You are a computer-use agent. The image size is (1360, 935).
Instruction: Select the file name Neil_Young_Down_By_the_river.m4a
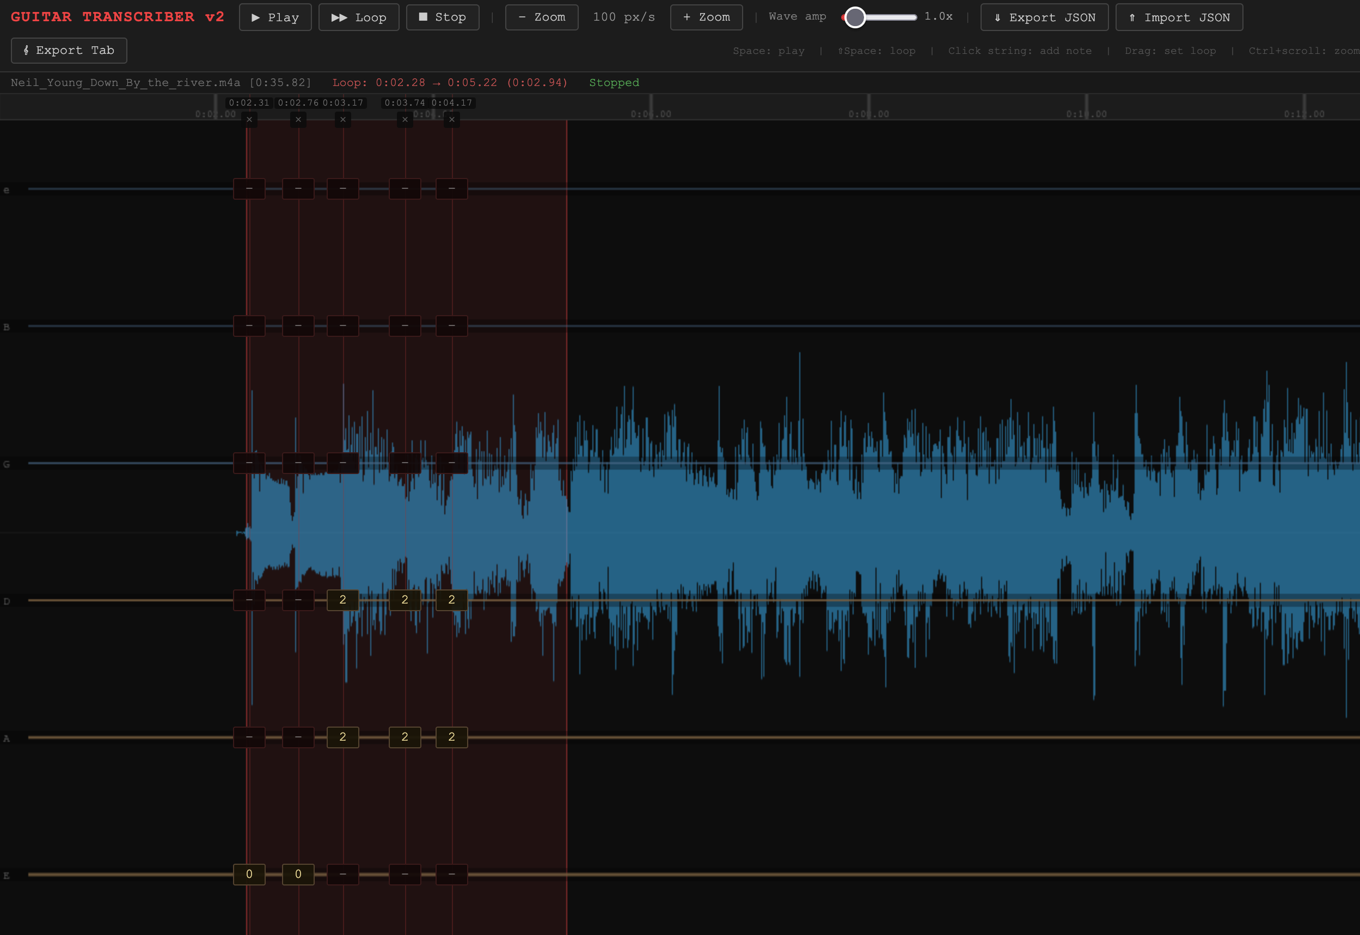tap(125, 83)
